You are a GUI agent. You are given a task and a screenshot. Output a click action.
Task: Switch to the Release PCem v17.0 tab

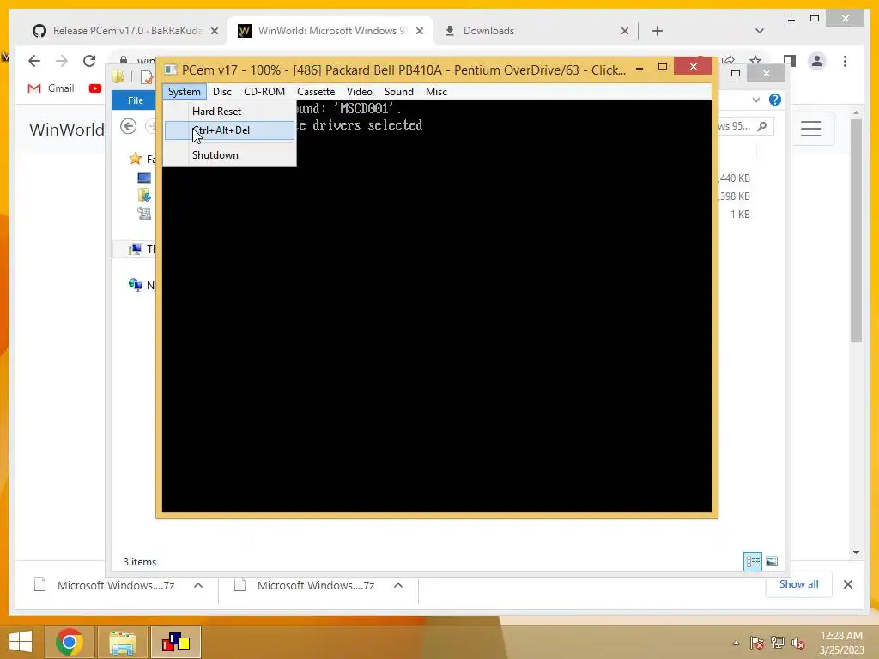pos(125,31)
